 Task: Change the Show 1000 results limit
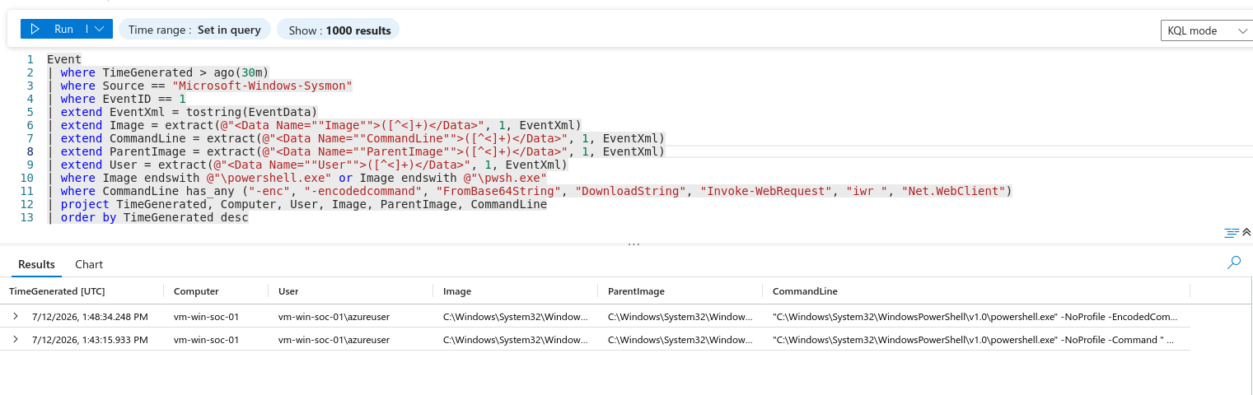pyautogui.click(x=339, y=30)
